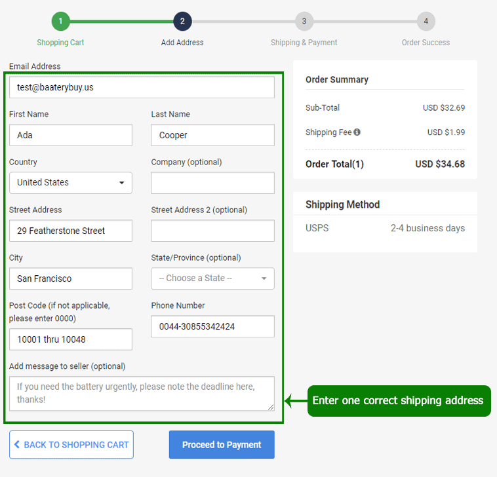Click the Company optional field
Screen dimensions: 497x477
click(212, 183)
